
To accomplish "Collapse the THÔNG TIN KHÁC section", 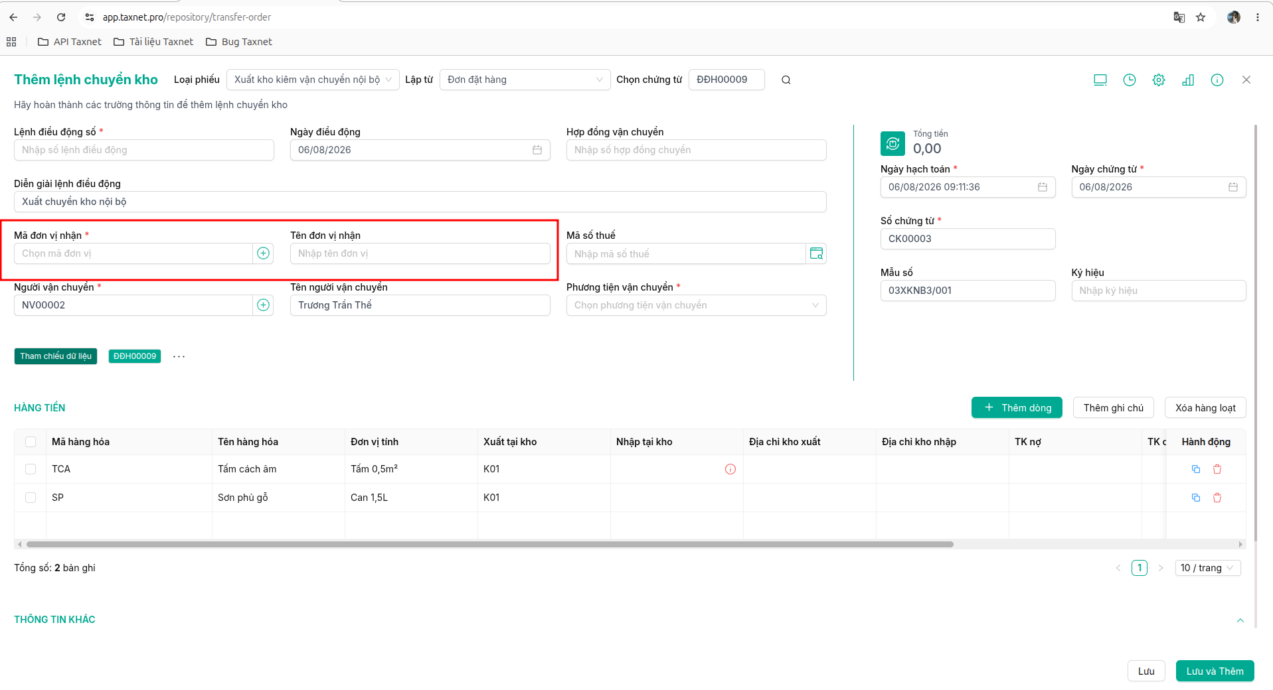I will click(x=1240, y=620).
